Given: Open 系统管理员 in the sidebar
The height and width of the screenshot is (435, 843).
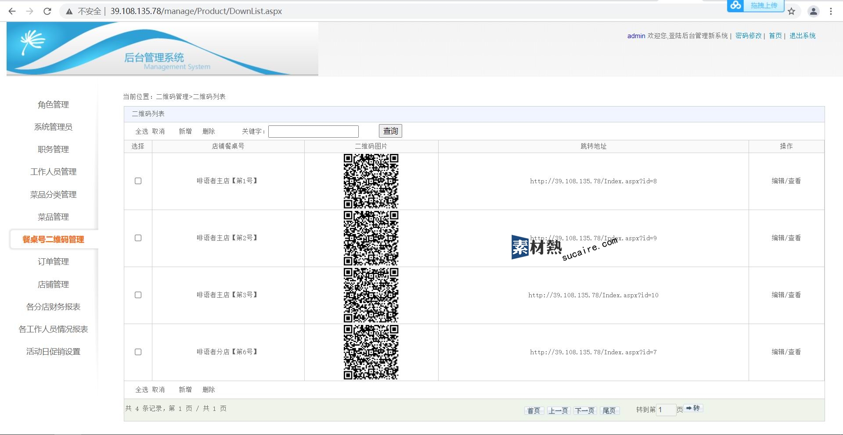Looking at the screenshot, I should (53, 127).
